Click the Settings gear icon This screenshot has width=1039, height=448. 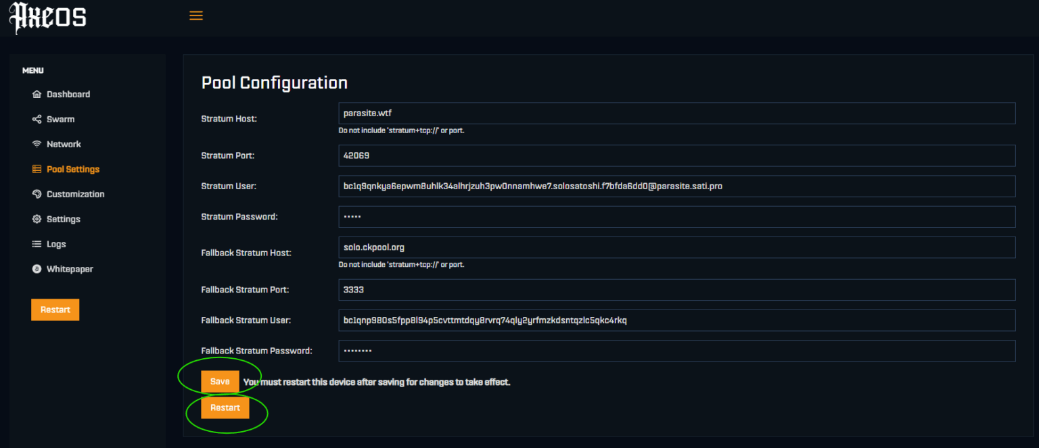pos(37,220)
